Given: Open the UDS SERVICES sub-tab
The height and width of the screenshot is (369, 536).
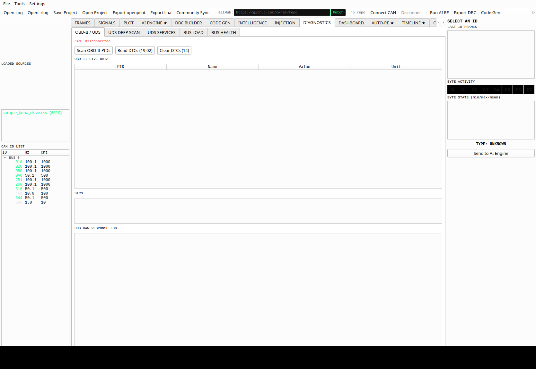Looking at the screenshot, I should click(x=162, y=32).
